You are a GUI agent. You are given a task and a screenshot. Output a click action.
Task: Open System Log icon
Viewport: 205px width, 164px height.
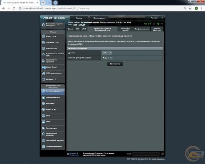43,140
